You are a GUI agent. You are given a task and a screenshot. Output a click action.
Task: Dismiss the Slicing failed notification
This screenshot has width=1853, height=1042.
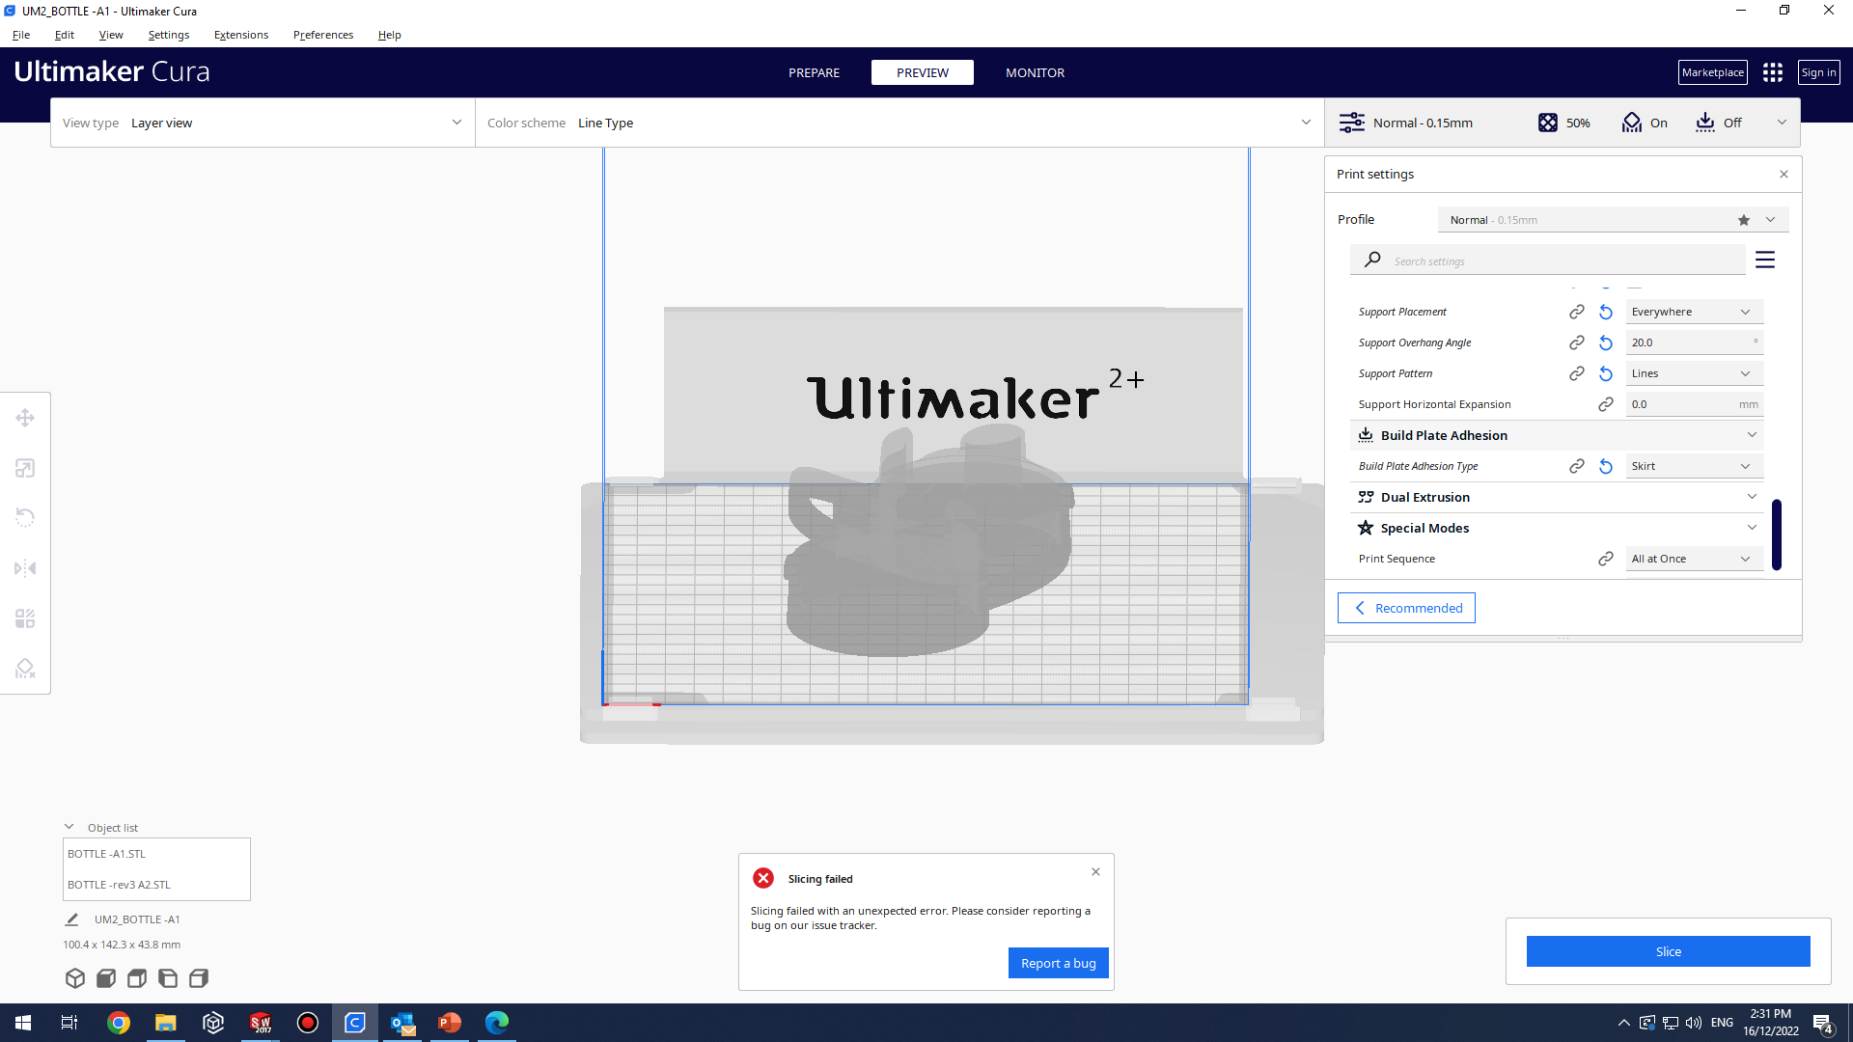point(1096,872)
